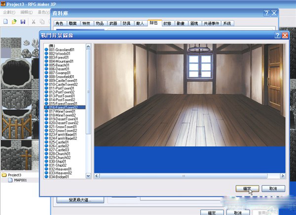Click the Copy toolbar icon
The width and height of the screenshot is (296, 215).
click(x=42, y=22)
